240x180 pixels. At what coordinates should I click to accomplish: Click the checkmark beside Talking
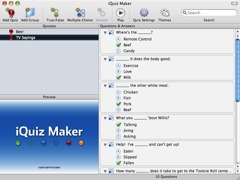(119, 125)
